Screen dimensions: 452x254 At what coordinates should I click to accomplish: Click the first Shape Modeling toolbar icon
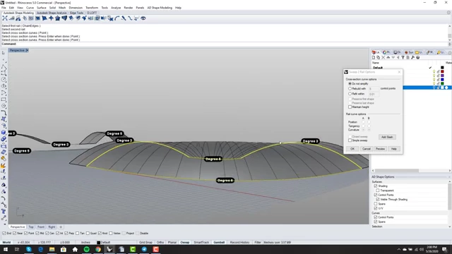point(5,18)
